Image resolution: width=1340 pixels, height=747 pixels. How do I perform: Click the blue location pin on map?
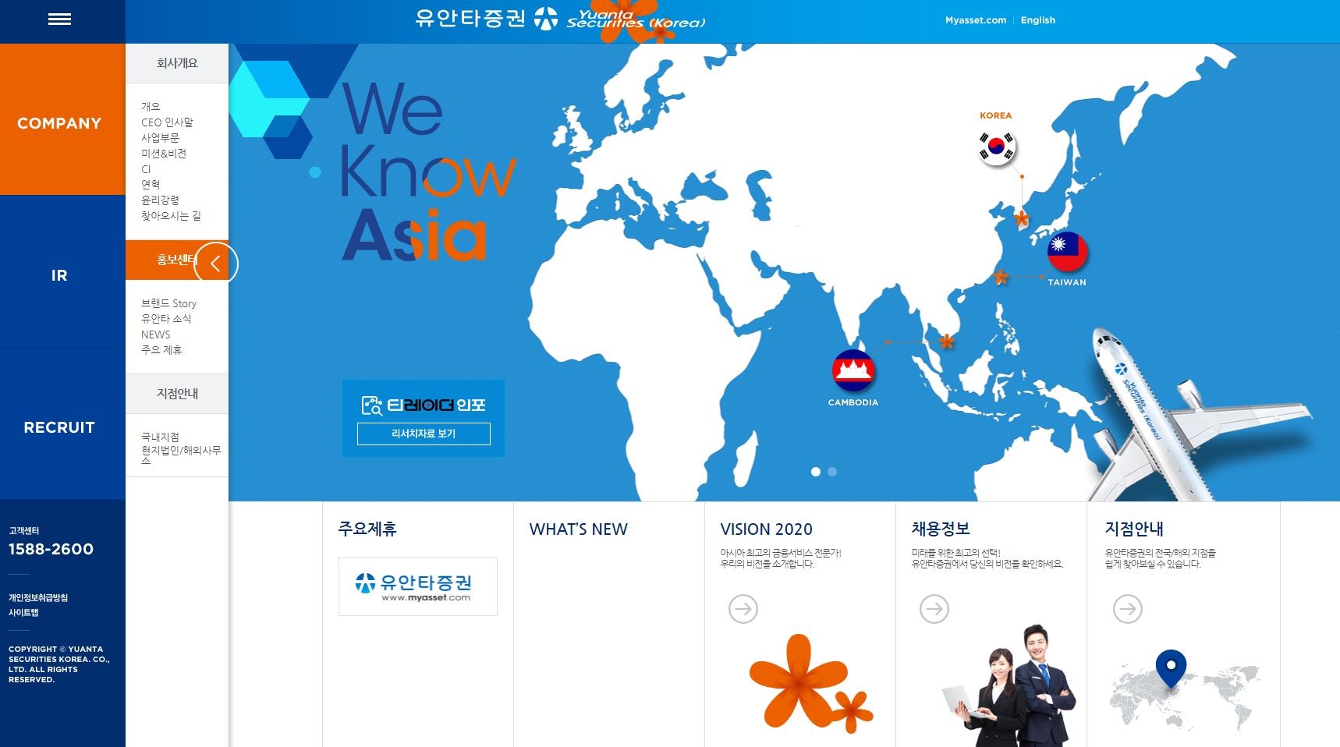pyautogui.click(x=1171, y=668)
